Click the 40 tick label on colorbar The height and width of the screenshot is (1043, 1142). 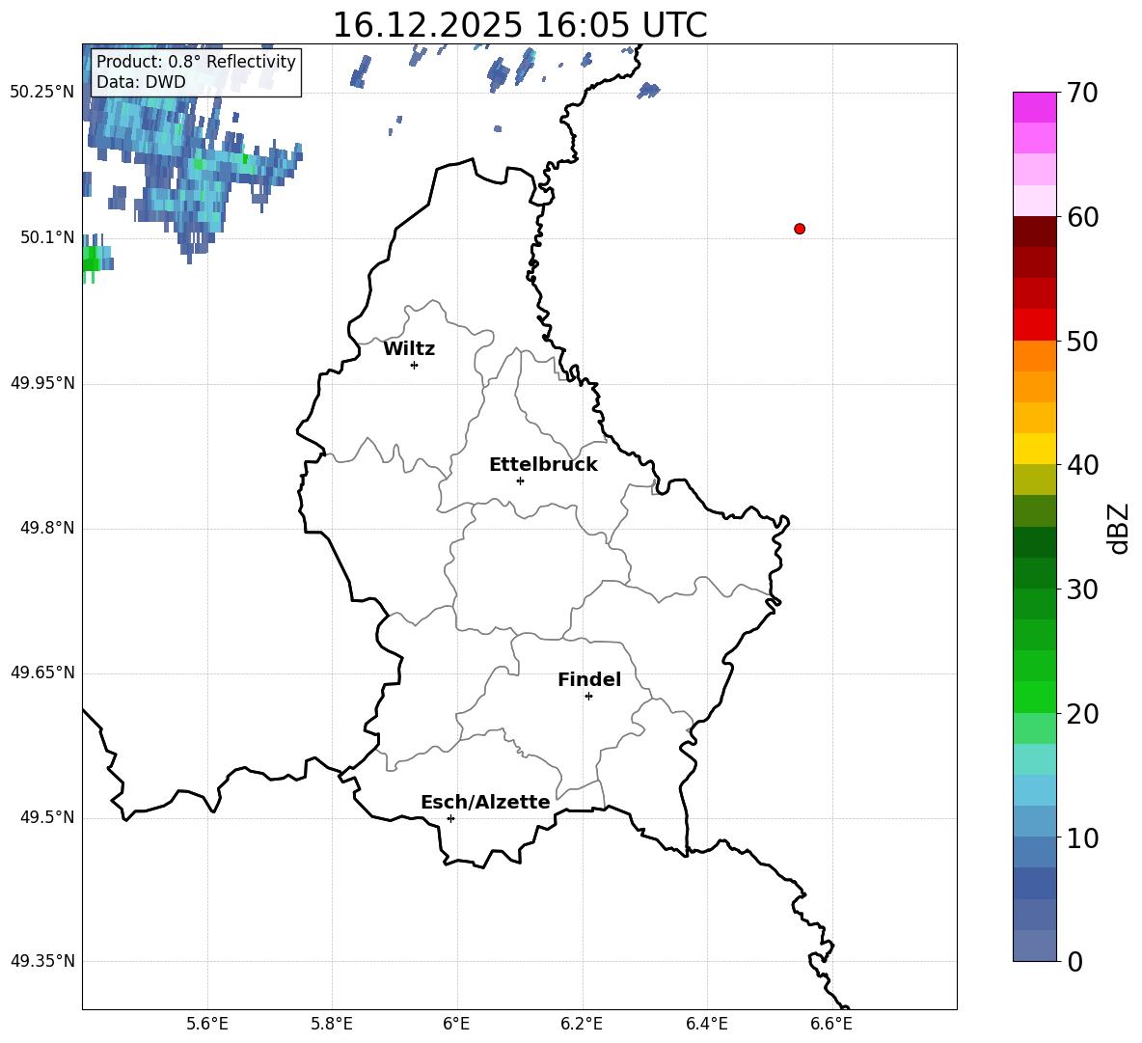pos(1082,465)
